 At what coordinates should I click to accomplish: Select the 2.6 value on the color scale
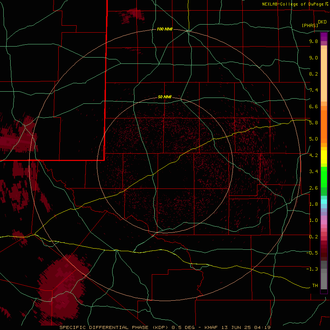pos(313,188)
